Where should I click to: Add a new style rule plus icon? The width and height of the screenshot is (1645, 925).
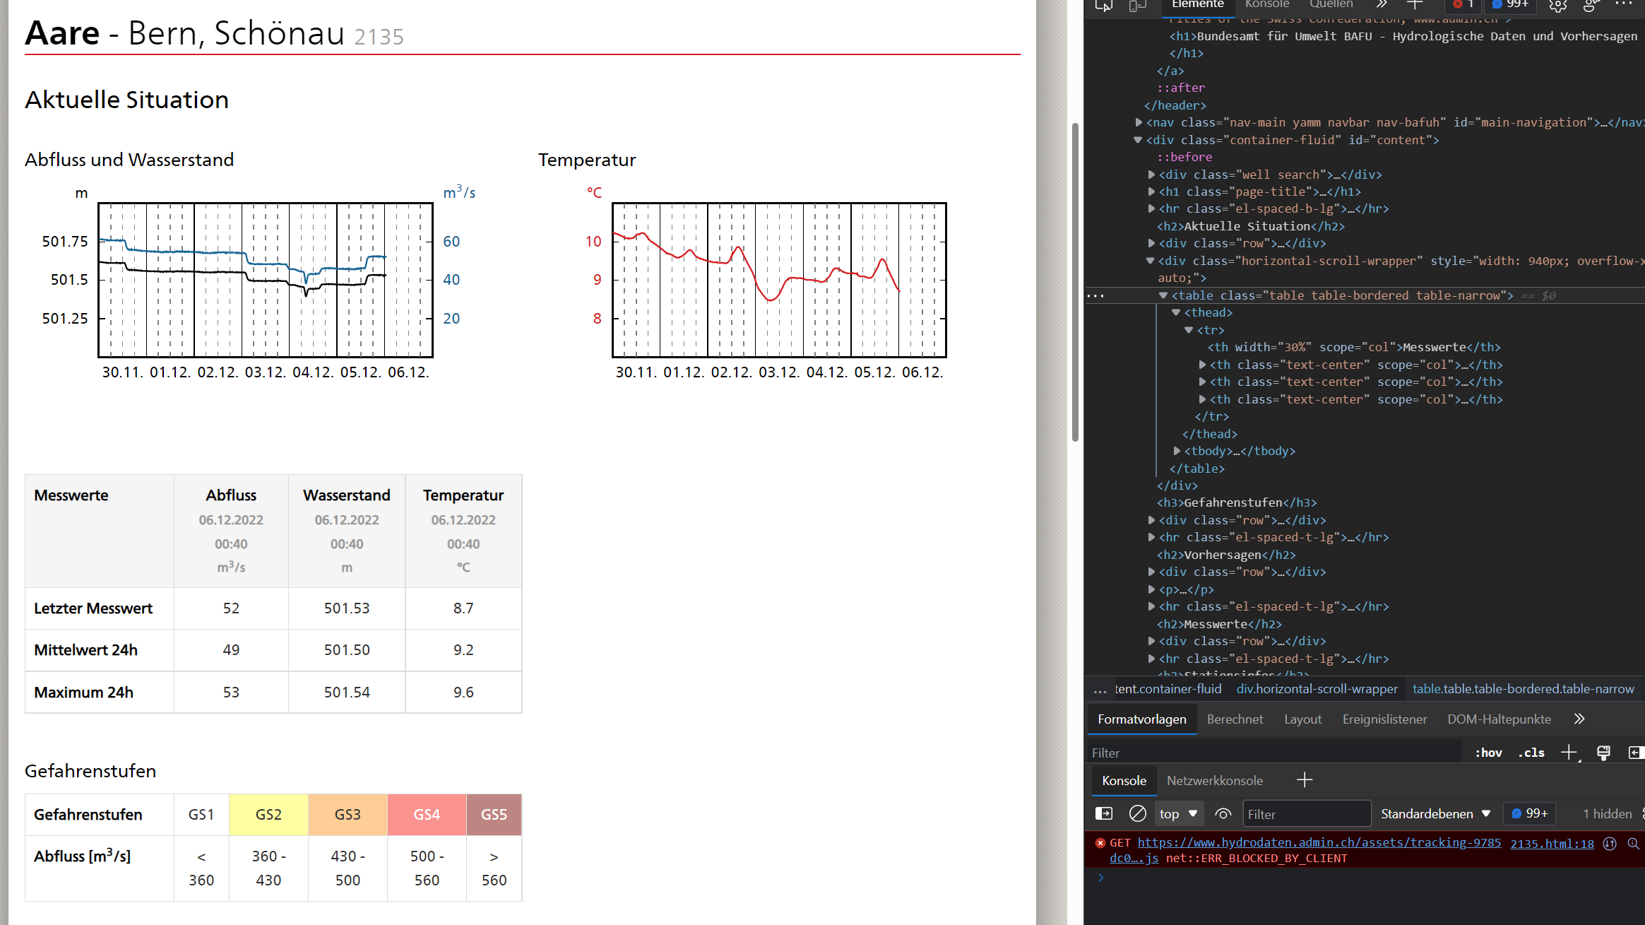(1569, 753)
